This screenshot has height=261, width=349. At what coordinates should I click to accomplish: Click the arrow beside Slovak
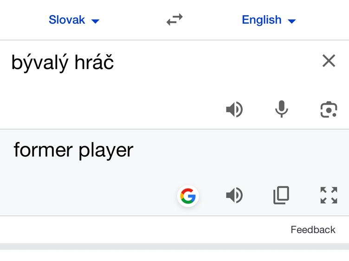[x=96, y=21]
